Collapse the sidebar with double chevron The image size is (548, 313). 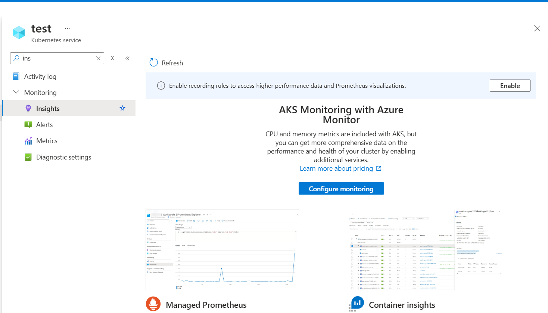coord(127,58)
